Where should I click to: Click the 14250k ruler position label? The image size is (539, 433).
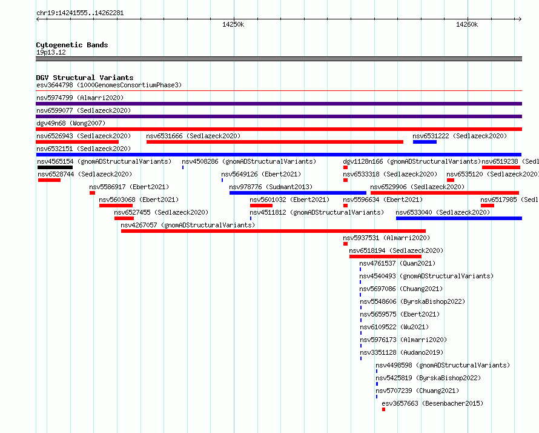[x=233, y=24]
